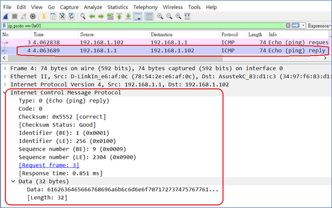Click the packet list horizontal scrollbar thumb
This screenshot has height=208, width=332.
(x=116, y=58)
